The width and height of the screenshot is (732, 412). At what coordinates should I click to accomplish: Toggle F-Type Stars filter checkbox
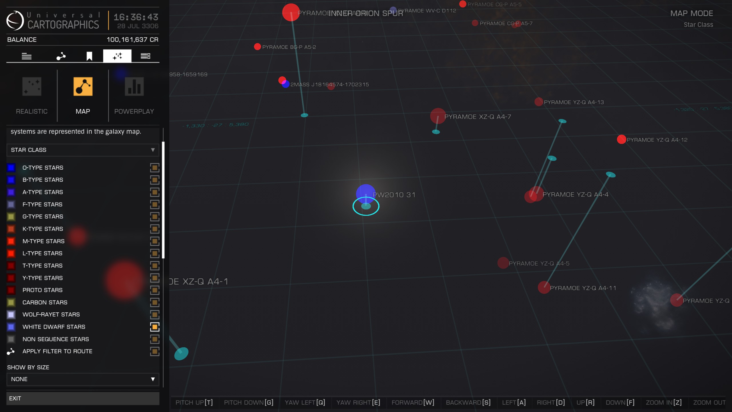point(155,205)
